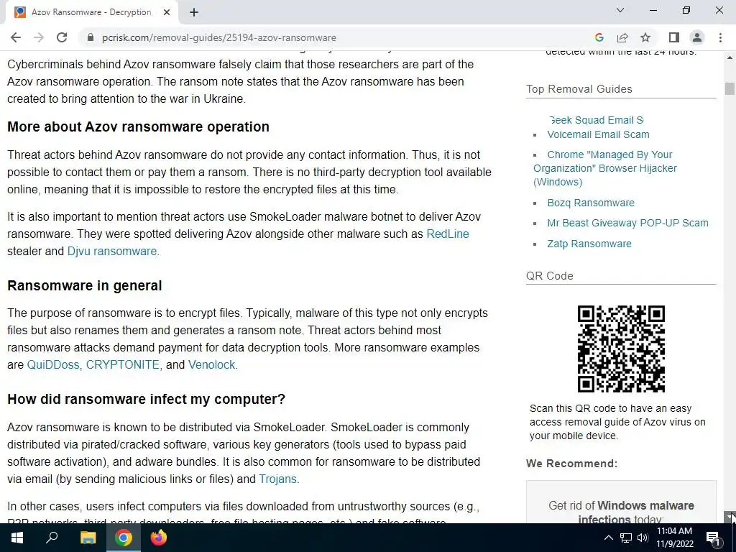Image resolution: width=736 pixels, height=552 pixels.
Task: Open Windows taskbar search
Action: pos(52,538)
